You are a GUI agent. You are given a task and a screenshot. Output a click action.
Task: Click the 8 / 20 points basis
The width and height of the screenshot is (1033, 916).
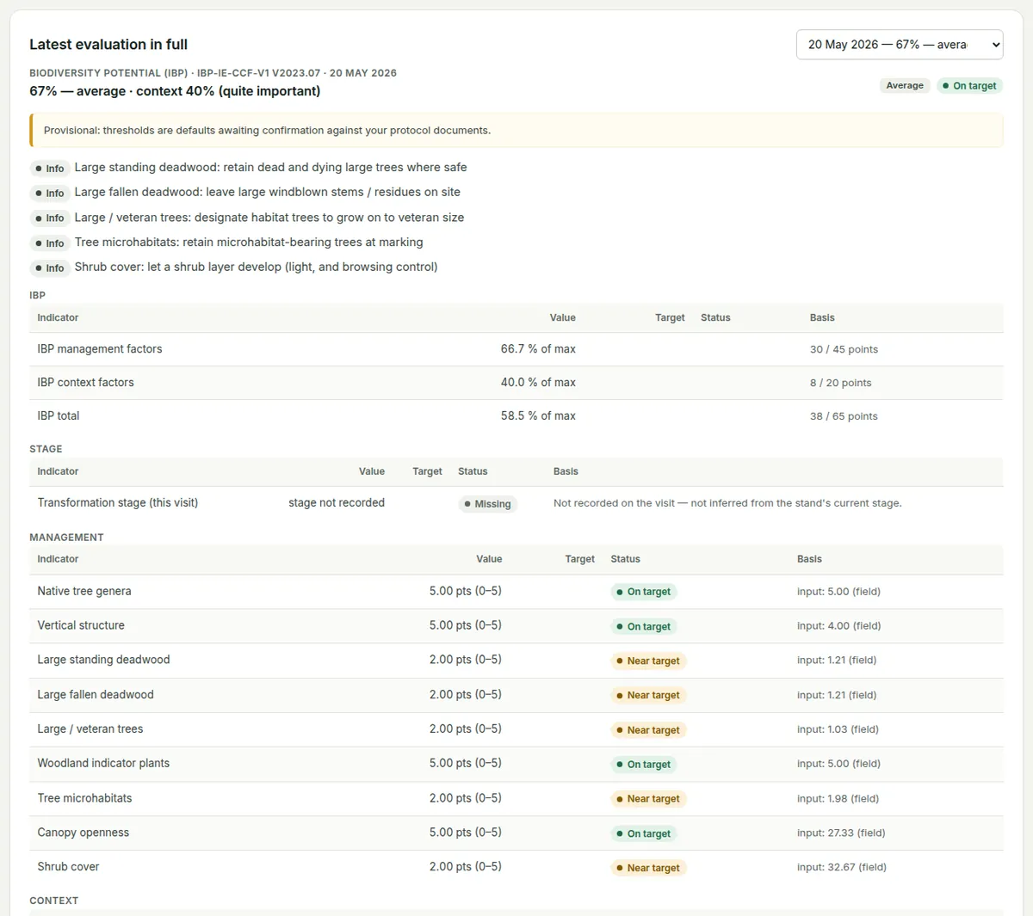[840, 384]
